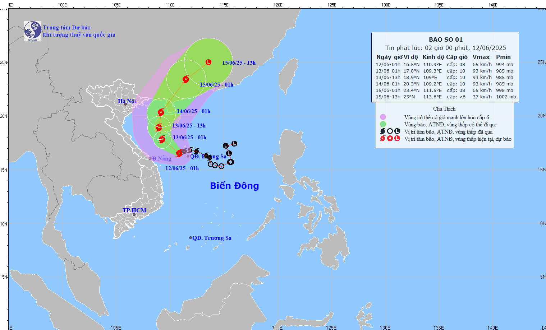Pick the storm symbol at 15/06/25 - 01h

point(185,79)
